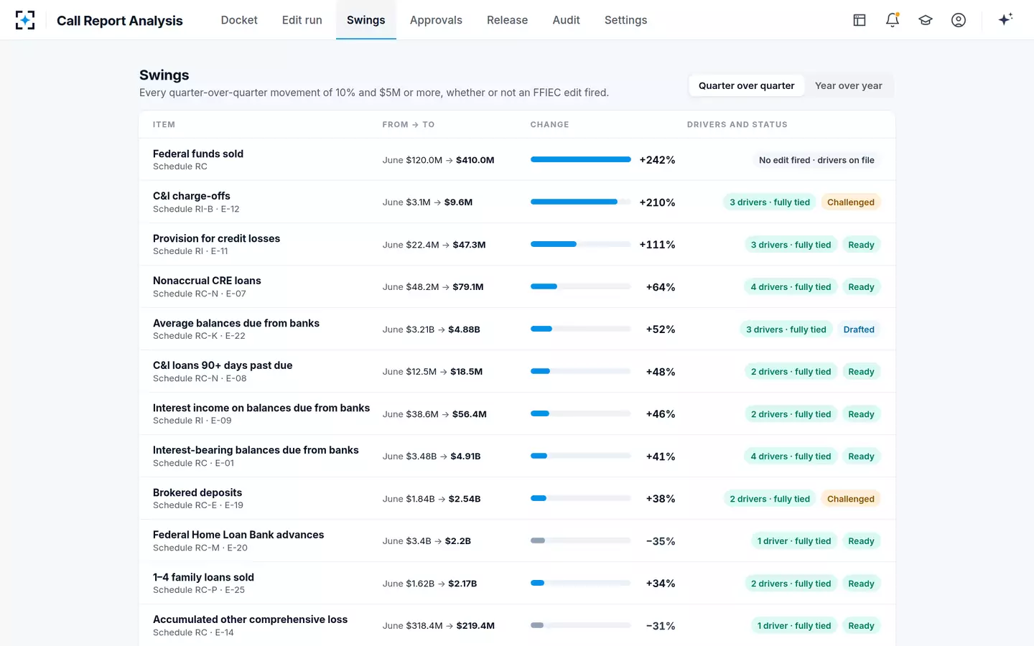
Task: Open the notifications bell
Action: click(893, 20)
